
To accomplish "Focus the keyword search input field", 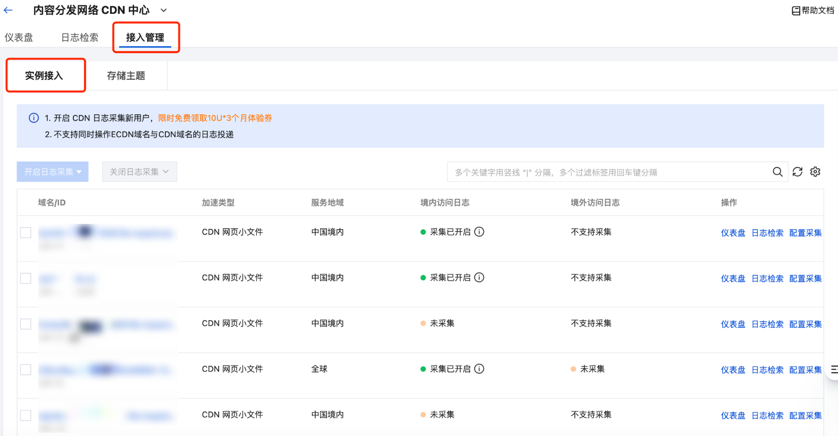I will point(606,172).
